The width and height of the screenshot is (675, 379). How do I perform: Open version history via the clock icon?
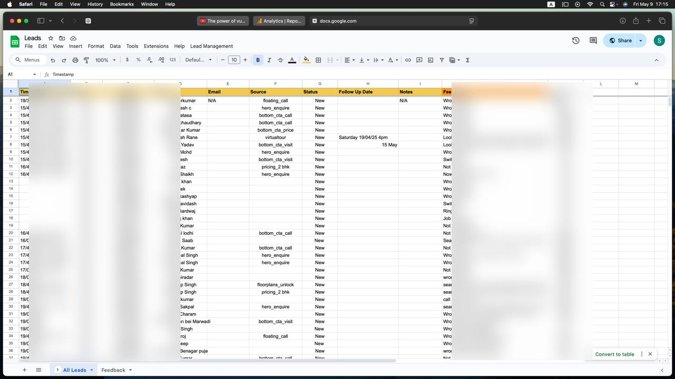click(576, 40)
